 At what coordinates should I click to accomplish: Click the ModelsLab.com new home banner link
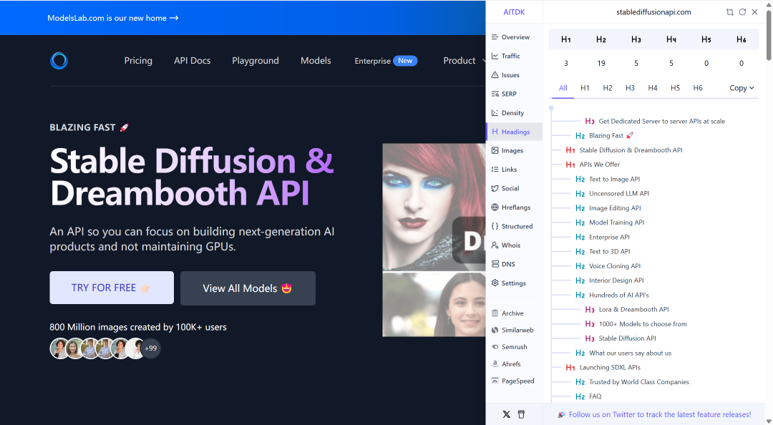[x=113, y=18]
